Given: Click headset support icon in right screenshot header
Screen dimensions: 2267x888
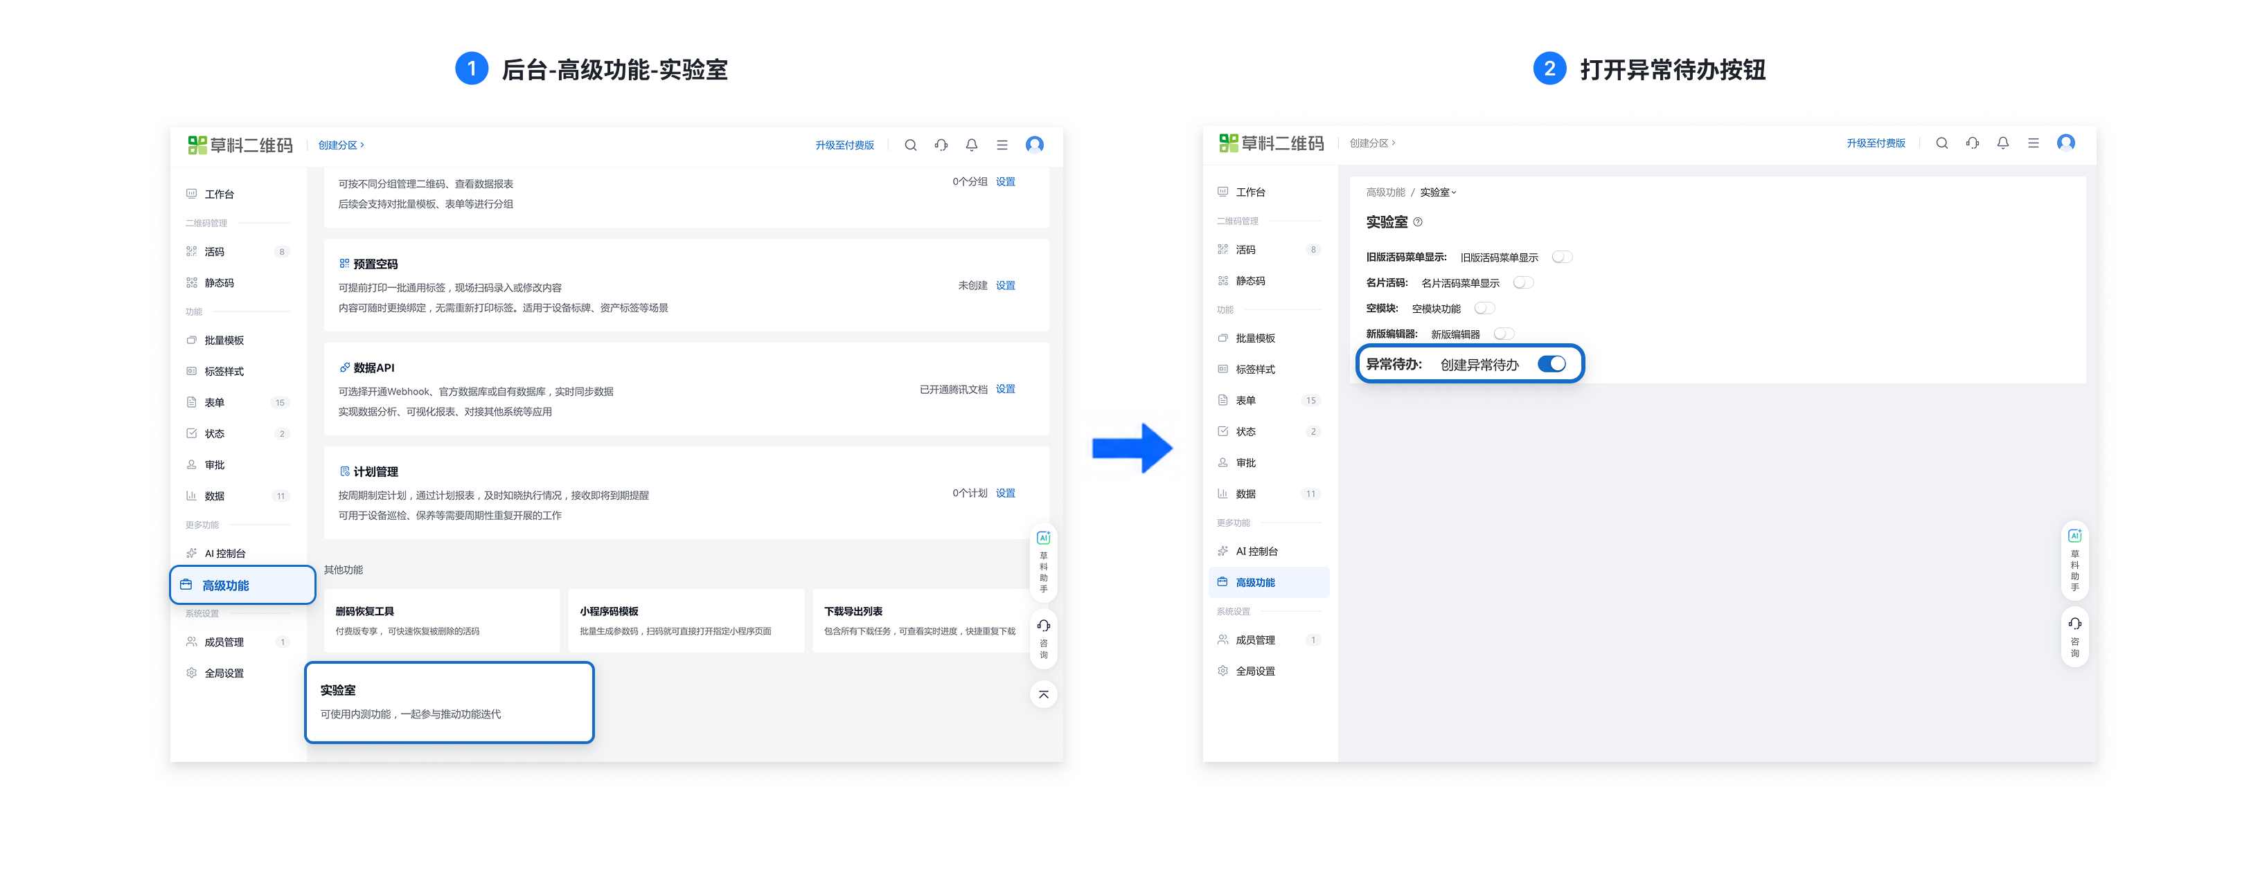Looking at the screenshot, I should (1972, 143).
